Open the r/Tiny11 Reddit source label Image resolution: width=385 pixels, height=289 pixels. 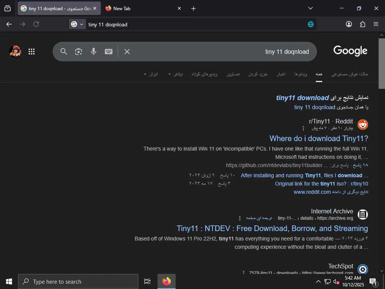[x=331, y=122]
